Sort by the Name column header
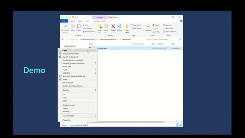 tap(91, 44)
